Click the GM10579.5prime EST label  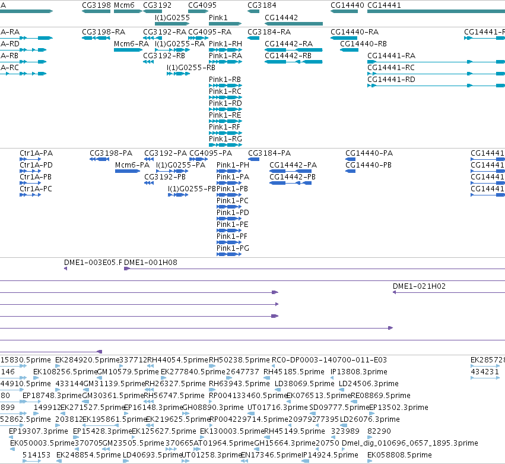(128, 372)
